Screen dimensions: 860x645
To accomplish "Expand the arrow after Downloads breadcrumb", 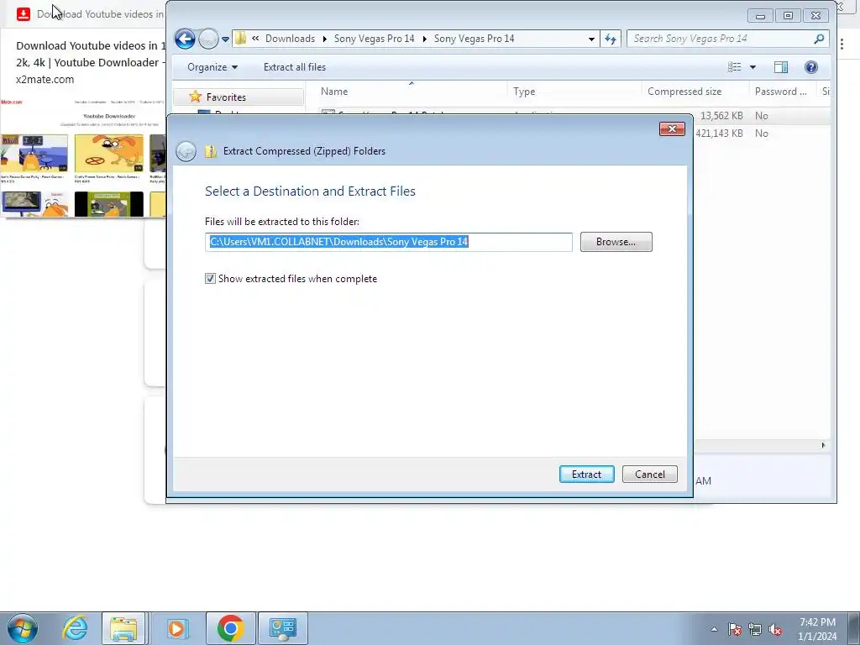I will [325, 39].
